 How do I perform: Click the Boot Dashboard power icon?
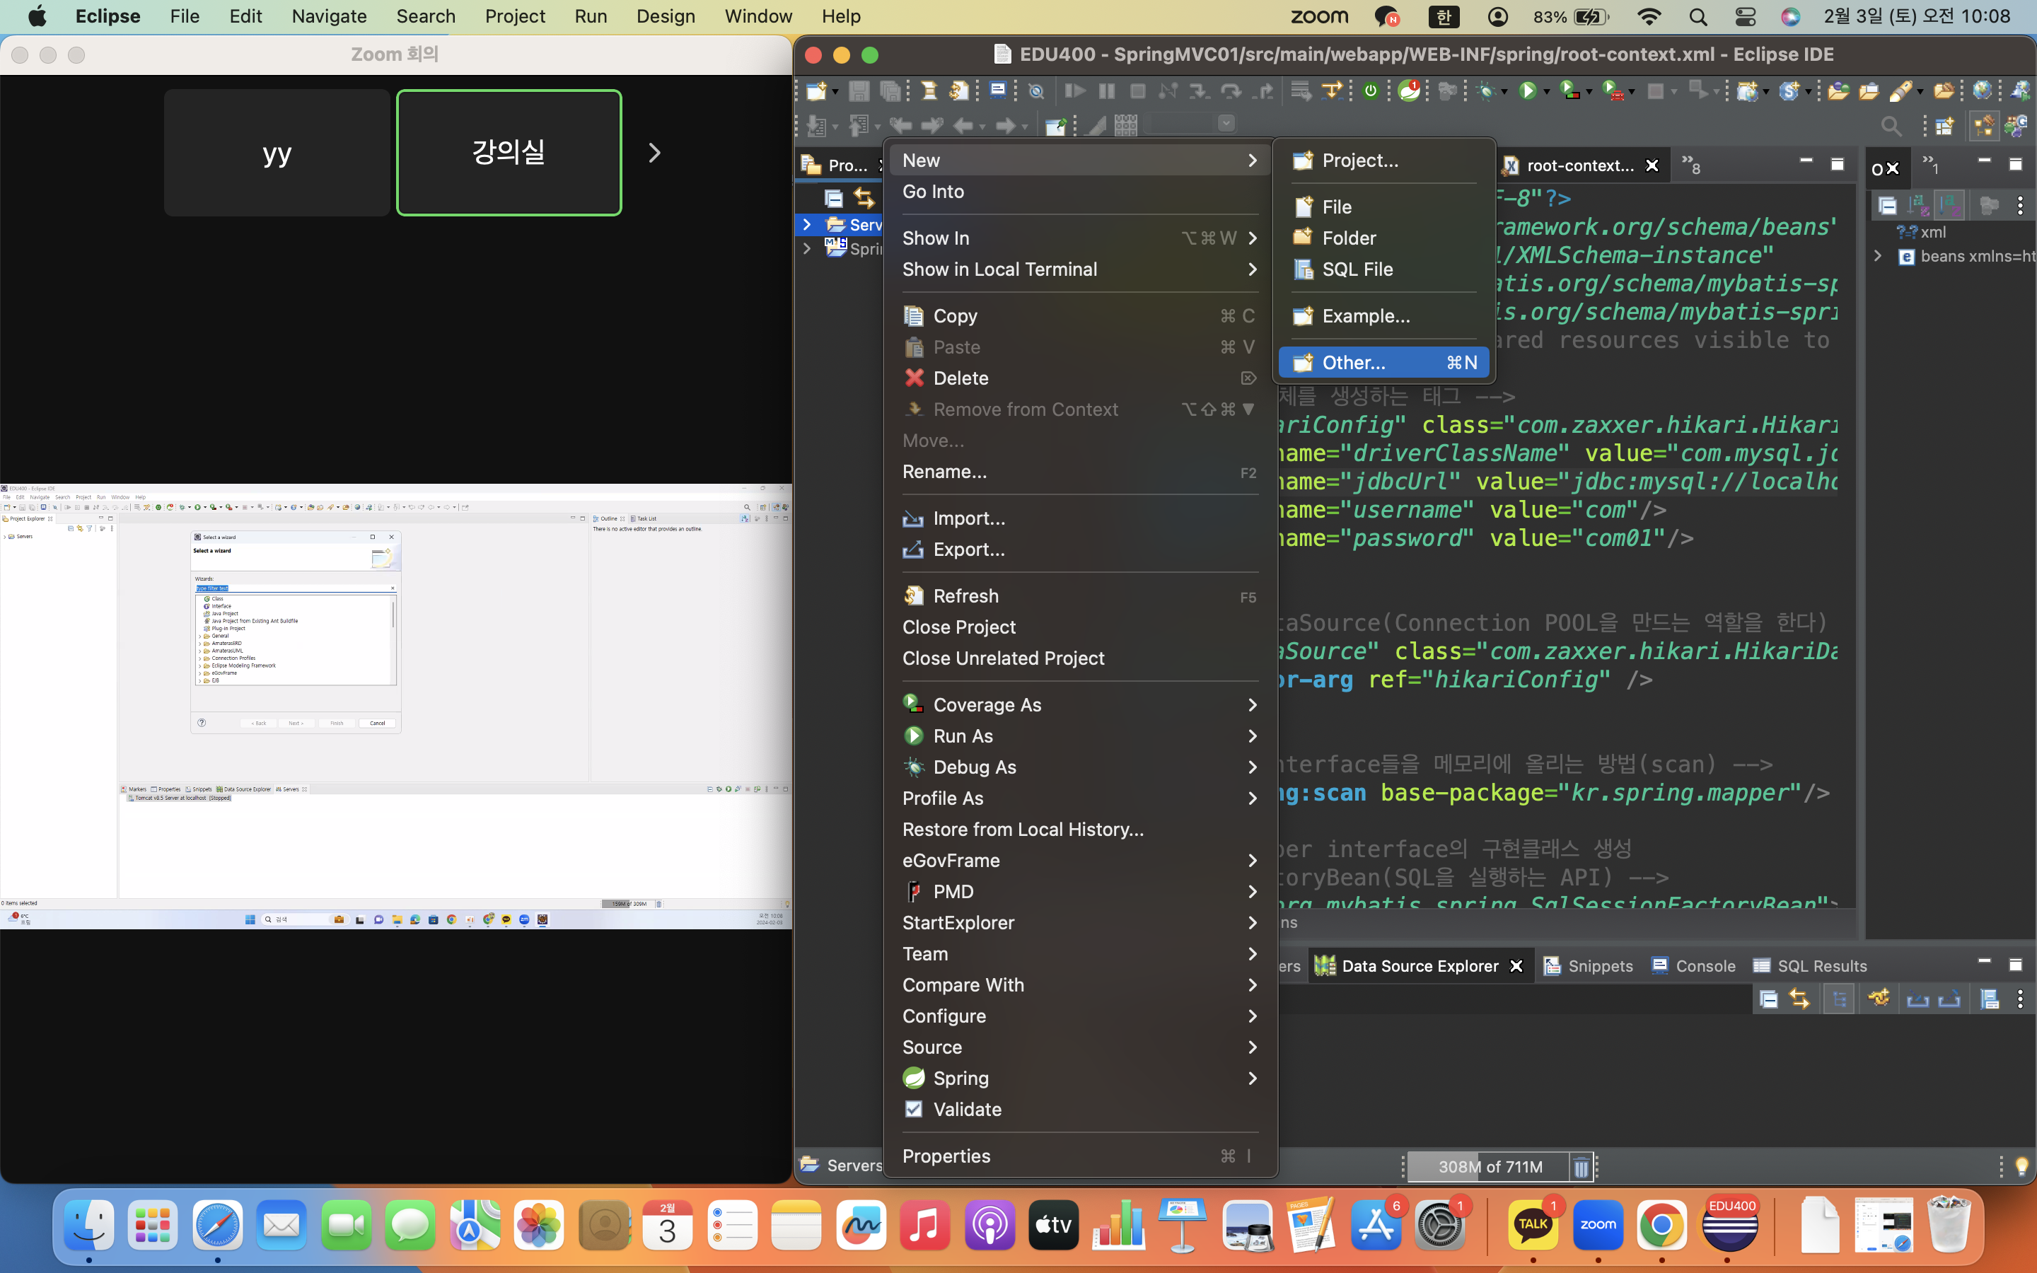1370,91
